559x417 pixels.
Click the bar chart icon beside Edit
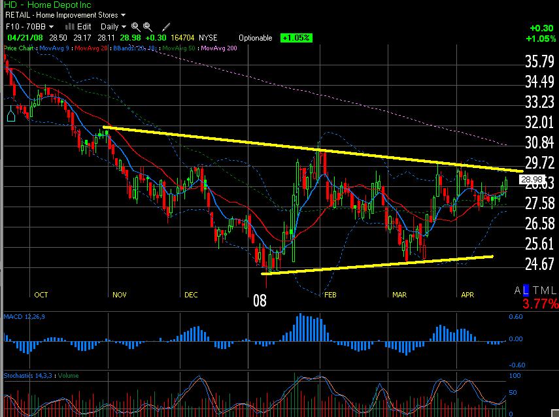[69, 27]
